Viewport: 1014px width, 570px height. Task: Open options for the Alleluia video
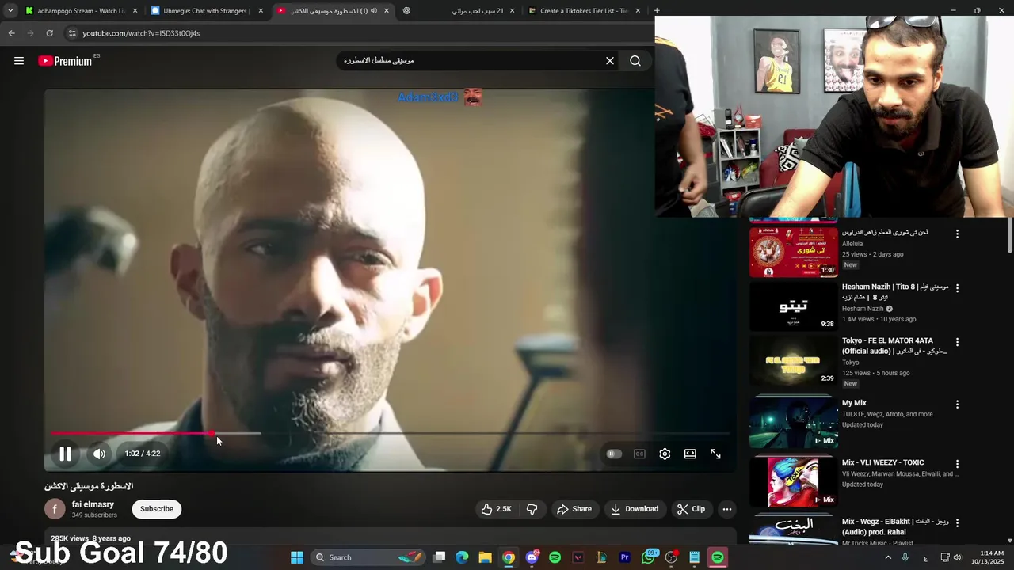(x=957, y=234)
